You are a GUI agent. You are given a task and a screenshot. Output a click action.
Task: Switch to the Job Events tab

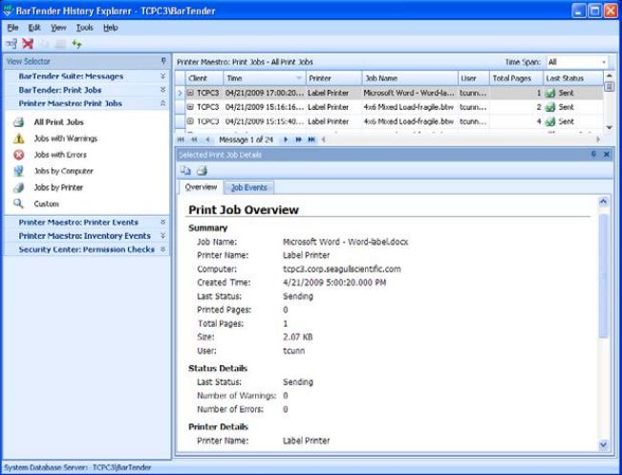point(248,187)
